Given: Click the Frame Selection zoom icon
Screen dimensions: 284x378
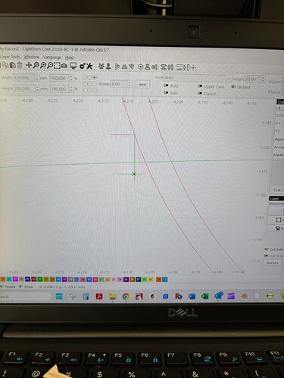Looking at the screenshot, I should click(57, 66).
